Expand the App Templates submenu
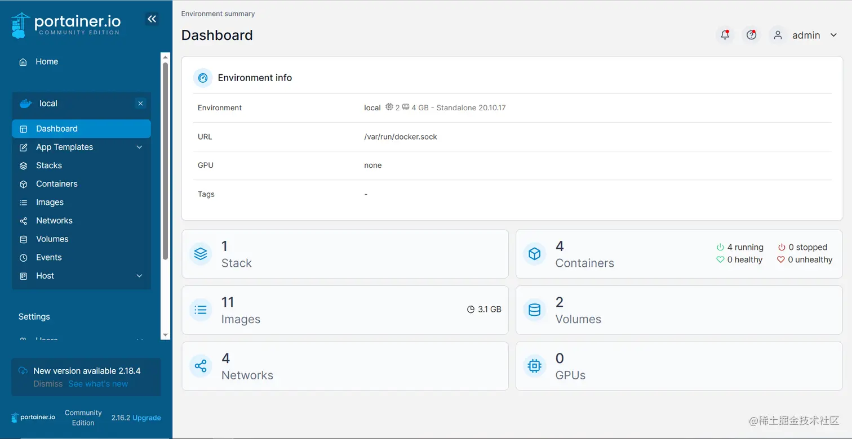 pyautogui.click(x=139, y=147)
